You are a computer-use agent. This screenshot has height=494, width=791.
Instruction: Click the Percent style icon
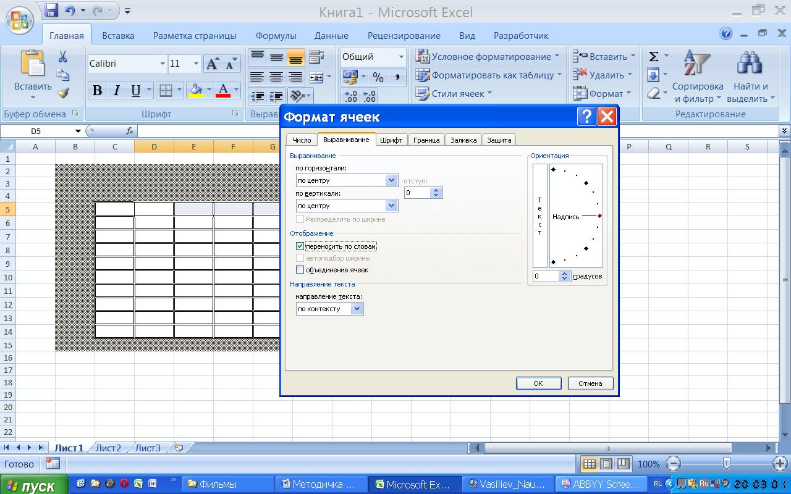click(x=378, y=77)
